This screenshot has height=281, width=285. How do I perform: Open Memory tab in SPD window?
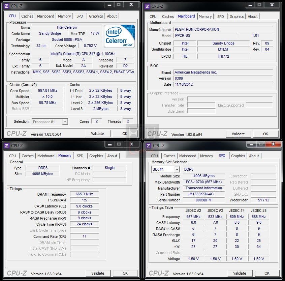coord(207,156)
